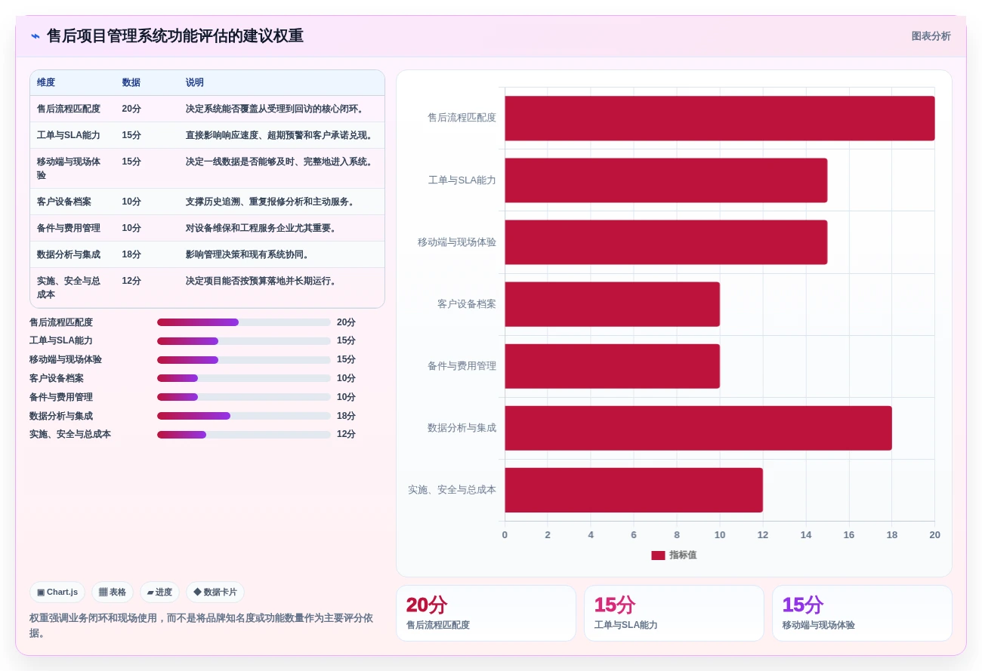Click the 售后流程匹配度 chart axis label
The height and width of the screenshot is (671, 982).
tap(462, 118)
